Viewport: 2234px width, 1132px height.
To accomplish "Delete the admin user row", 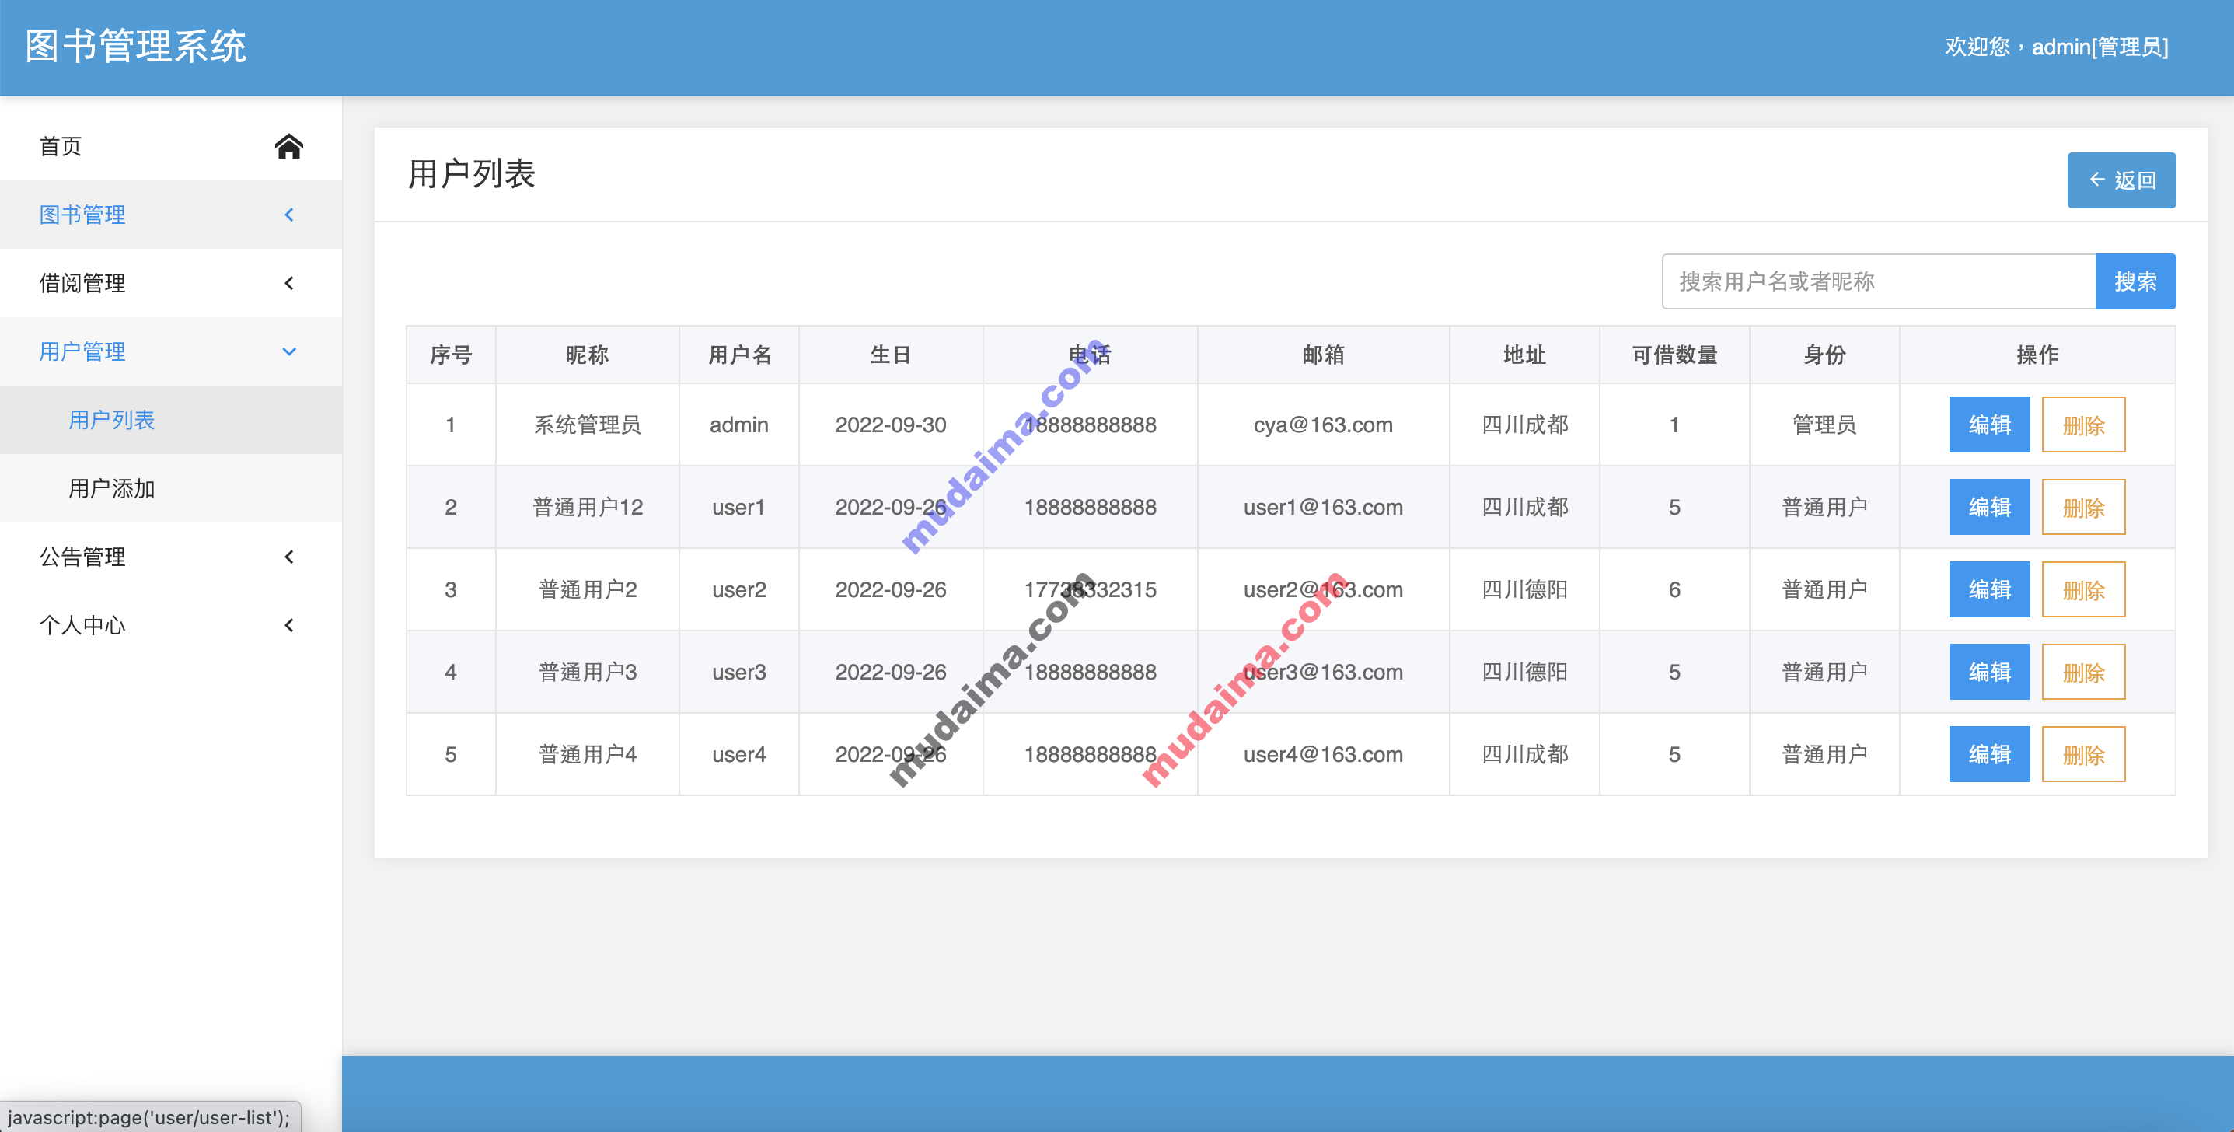I will pos(2083,425).
